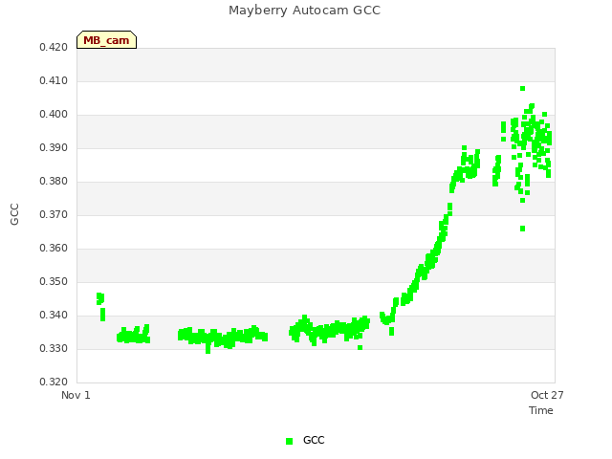The height and width of the screenshot is (459, 612).
Task: Click the green GCC legend swatch
Action: click(289, 441)
